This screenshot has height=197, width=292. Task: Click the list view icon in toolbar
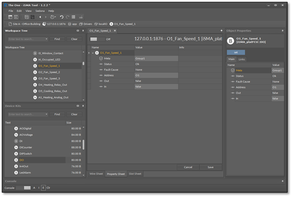pos(74,17)
